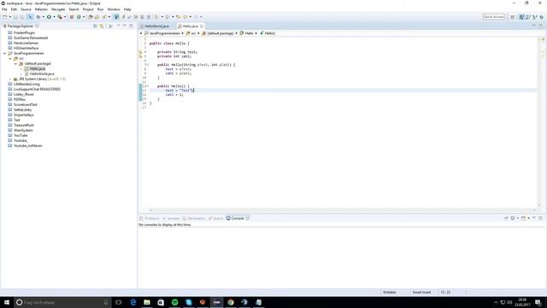Select the GunGame Remastered project
Image resolution: width=547 pixels, height=308 pixels.
coord(31,38)
